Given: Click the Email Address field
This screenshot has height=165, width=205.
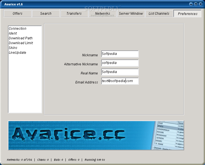Looking at the screenshot, I should 120,81.
